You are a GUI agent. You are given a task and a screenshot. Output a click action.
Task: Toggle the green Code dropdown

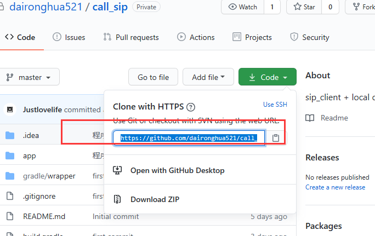268,77
